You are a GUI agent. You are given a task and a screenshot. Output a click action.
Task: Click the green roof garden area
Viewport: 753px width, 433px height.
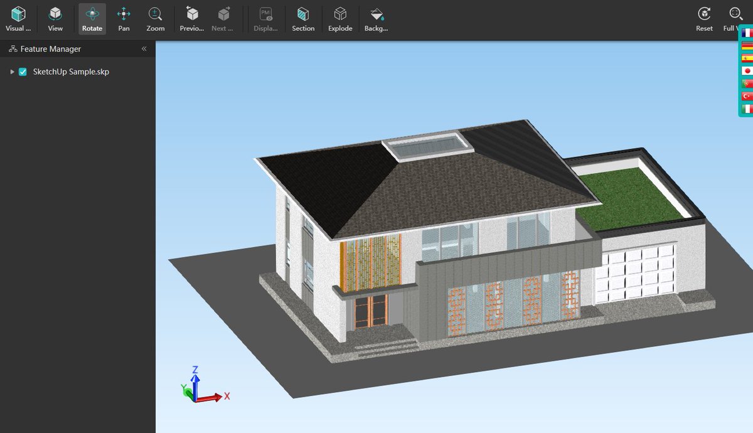point(631,198)
